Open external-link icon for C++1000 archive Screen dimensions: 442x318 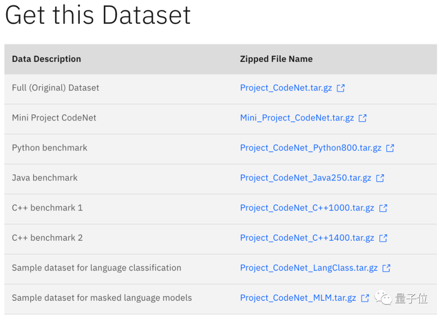[x=383, y=208]
